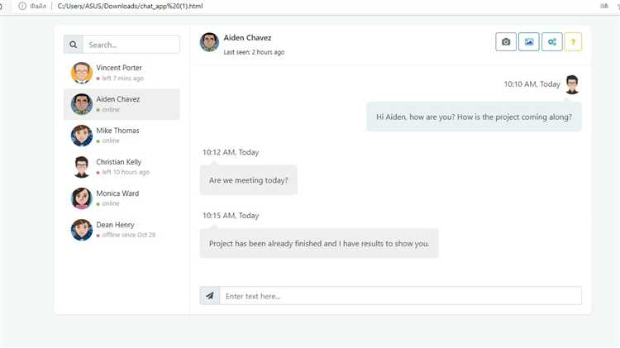Image resolution: width=620 pixels, height=348 pixels.
Task: Click the magnifying glass search icon
Action: pyautogui.click(x=74, y=45)
